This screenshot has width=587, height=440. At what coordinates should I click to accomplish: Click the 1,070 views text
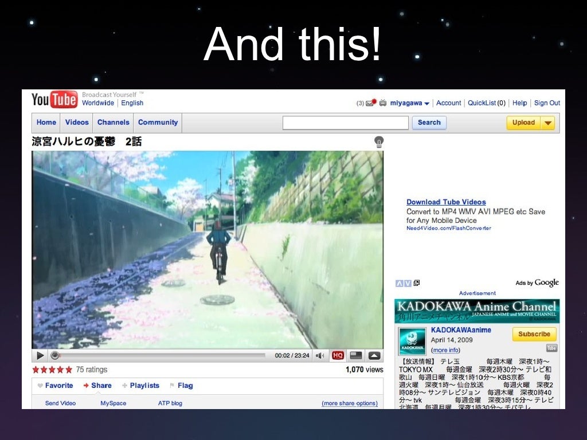[x=364, y=370]
